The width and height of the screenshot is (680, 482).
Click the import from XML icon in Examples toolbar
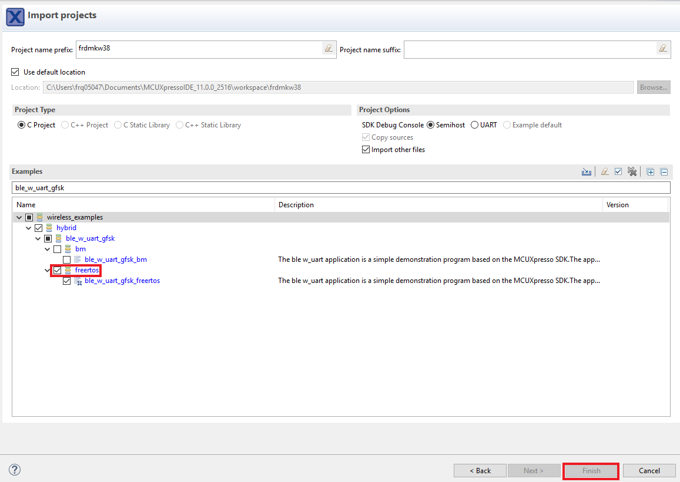click(x=586, y=171)
